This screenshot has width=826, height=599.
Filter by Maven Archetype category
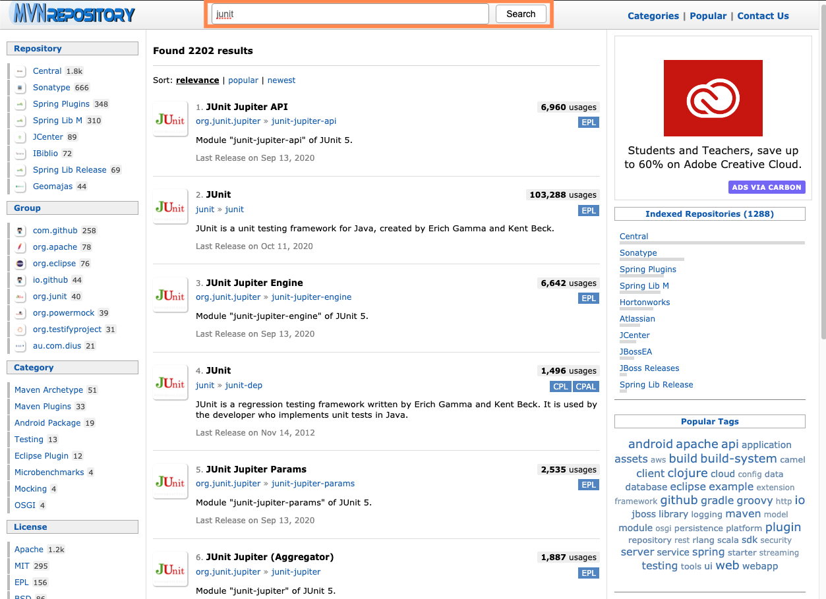click(49, 390)
